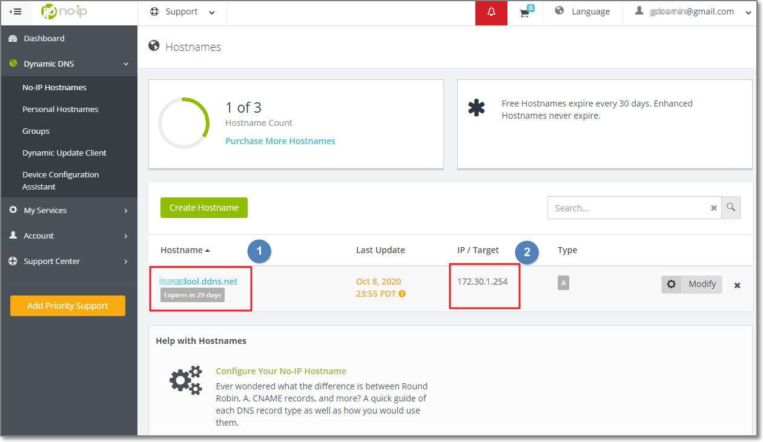
Task: Click the My Services gear icon
Action: point(13,210)
